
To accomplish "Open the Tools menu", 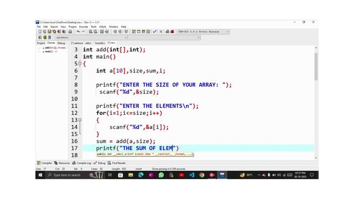I will pyautogui.click(x=93, y=27).
